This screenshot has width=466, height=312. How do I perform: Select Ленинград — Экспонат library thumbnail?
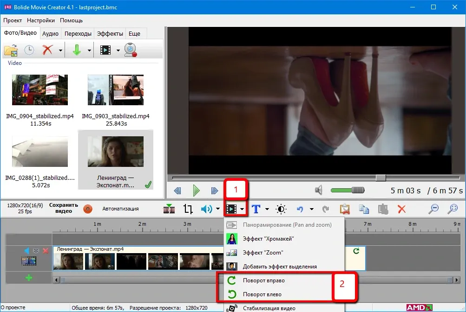[x=116, y=152]
